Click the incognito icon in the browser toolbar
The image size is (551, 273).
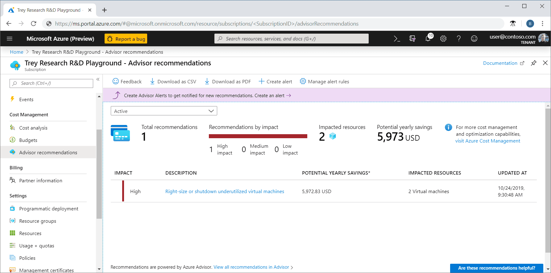(513, 24)
